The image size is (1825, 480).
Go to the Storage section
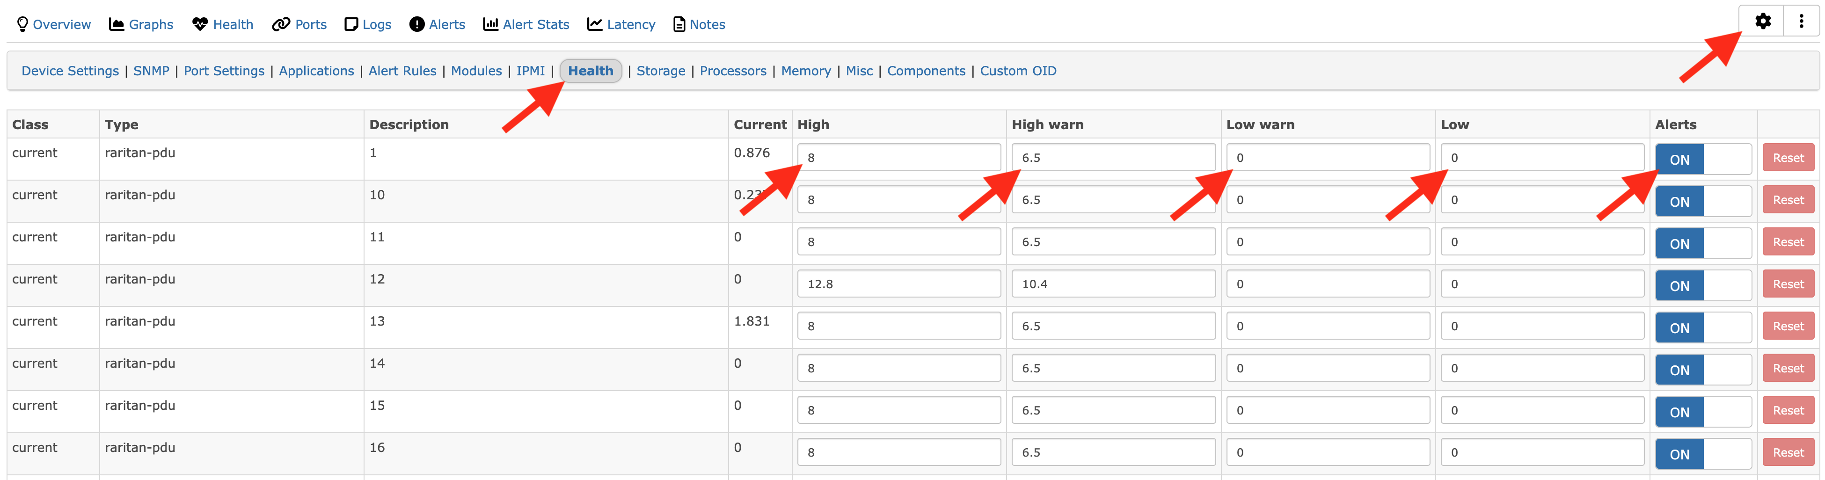[x=661, y=71]
